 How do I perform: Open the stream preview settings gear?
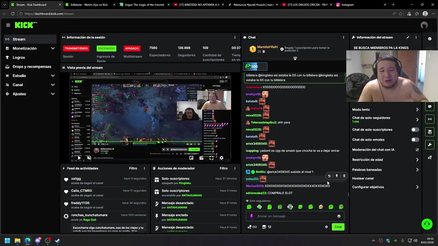221,158
